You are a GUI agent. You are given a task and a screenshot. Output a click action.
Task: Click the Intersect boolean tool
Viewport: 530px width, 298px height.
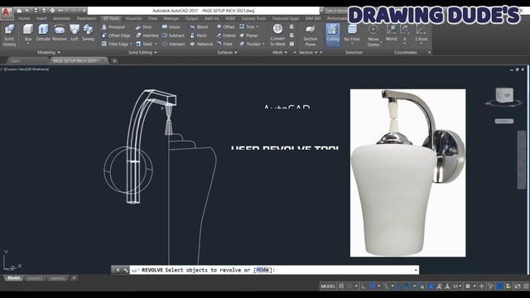173,44
